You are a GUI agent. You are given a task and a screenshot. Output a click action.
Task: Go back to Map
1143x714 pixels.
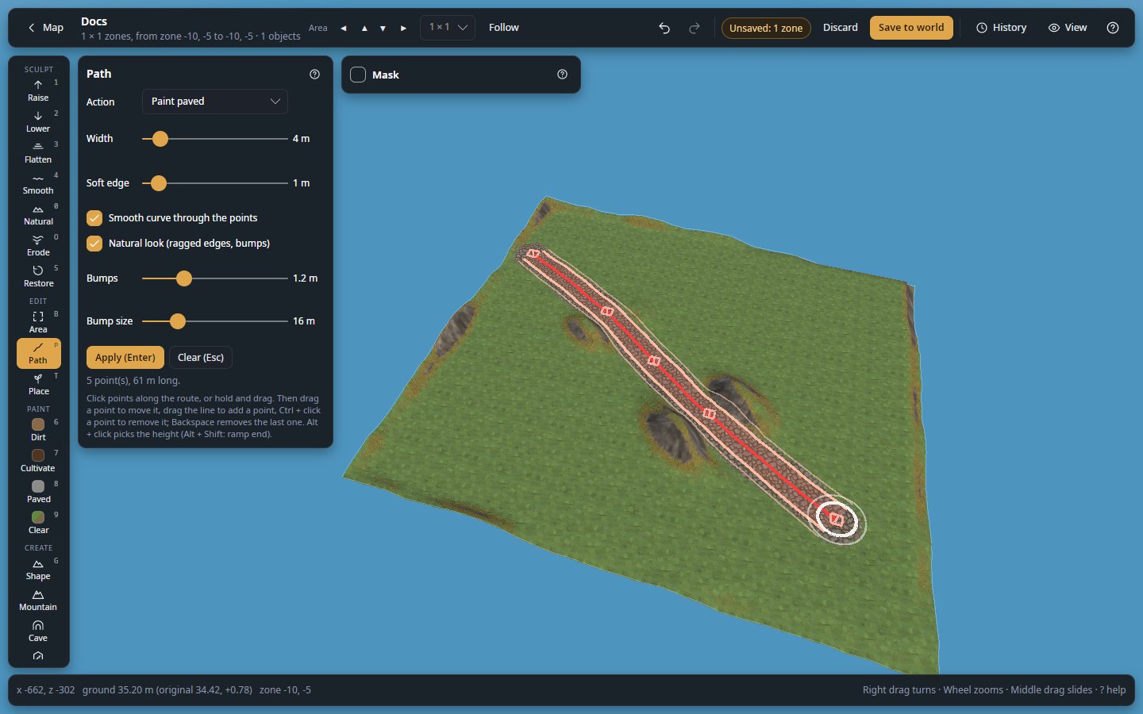pos(45,28)
